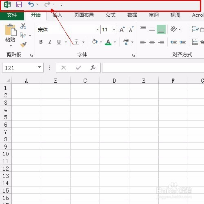Increase font size with large A

[x=122, y=29]
